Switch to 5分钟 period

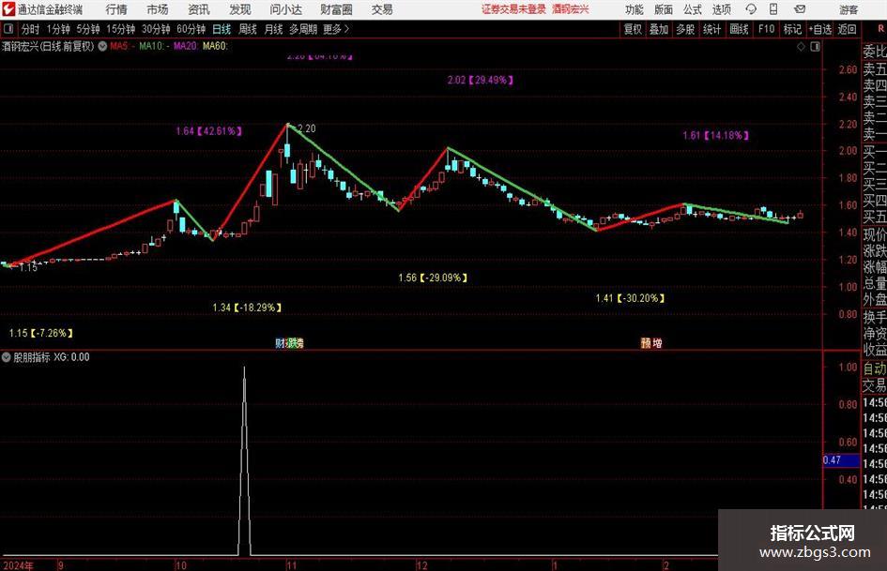[x=88, y=29]
